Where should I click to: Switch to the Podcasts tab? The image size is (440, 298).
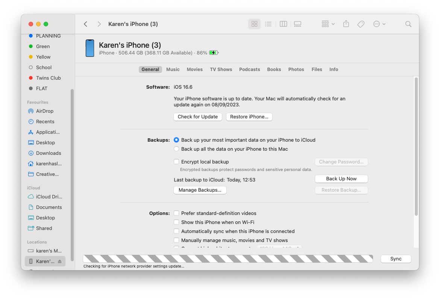click(x=249, y=69)
